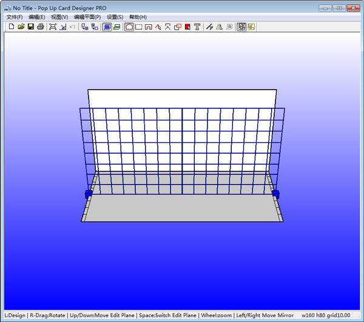Click the 'Left/Right Move Mirror' status text

(265, 315)
